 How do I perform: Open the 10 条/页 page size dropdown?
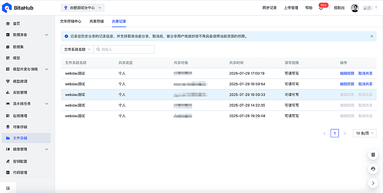[365, 133]
